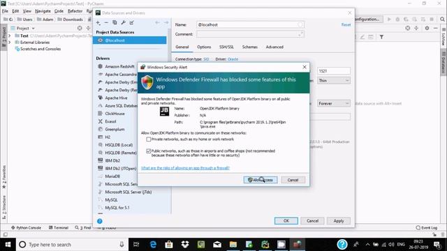The height and width of the screenshot is (251, 447).
Task: Click the Windows search box
Action: (72, 245)
